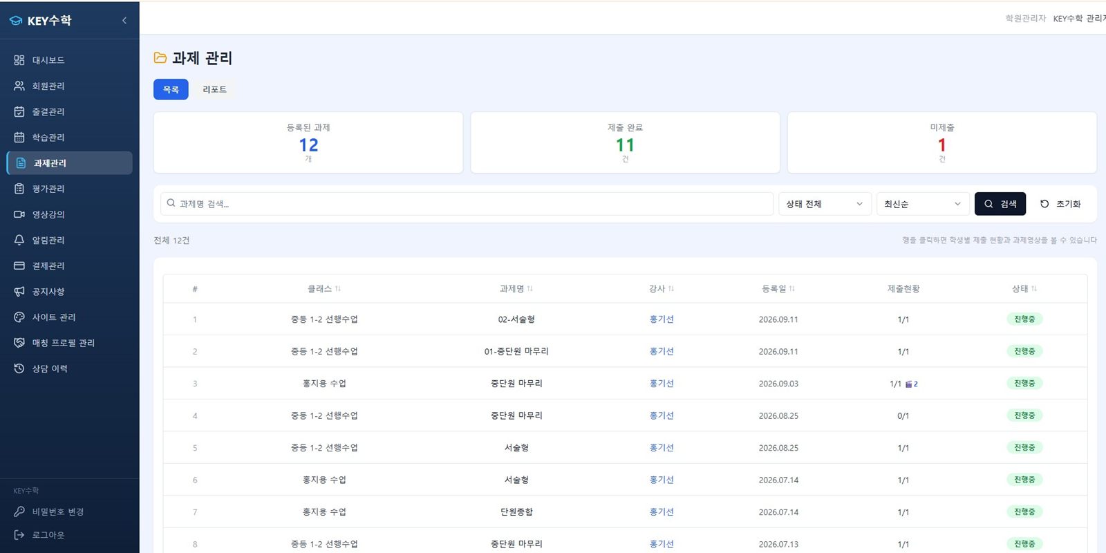Image resolution: width=1106 pixels, height=553 pixels.
Task: Click the 상담 이력 history icon
Action: (x=19, y=368)
